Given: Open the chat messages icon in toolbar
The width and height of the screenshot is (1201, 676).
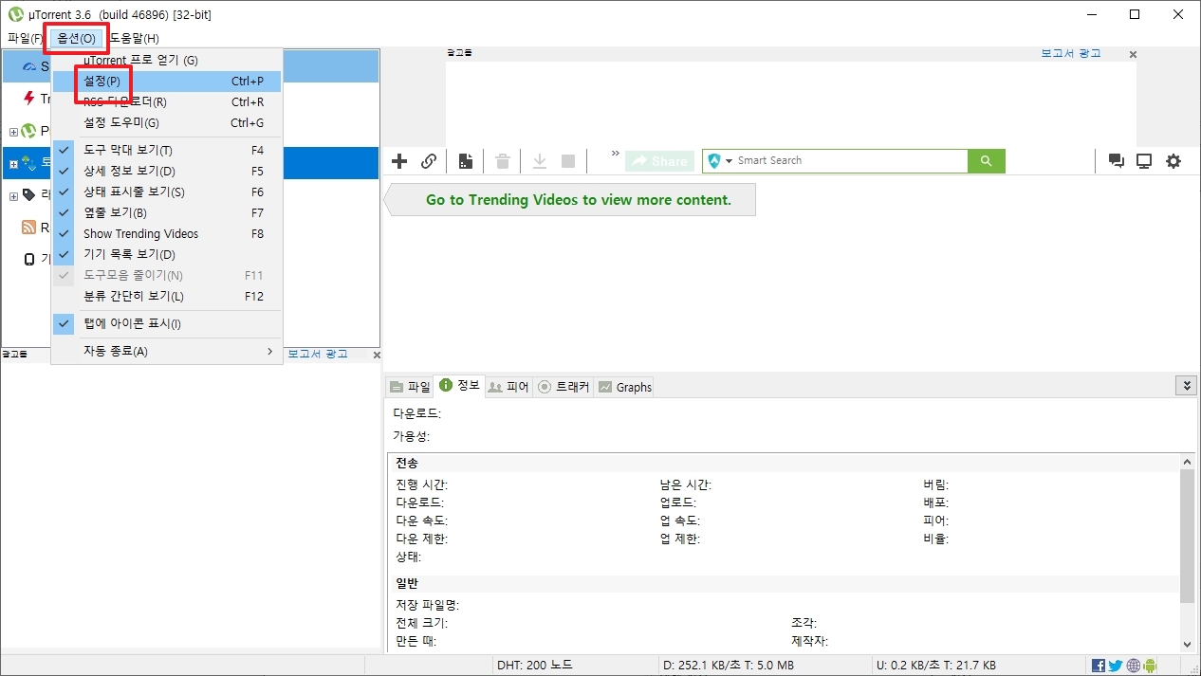Looking at the screenshot, I should click(1117, 160).
